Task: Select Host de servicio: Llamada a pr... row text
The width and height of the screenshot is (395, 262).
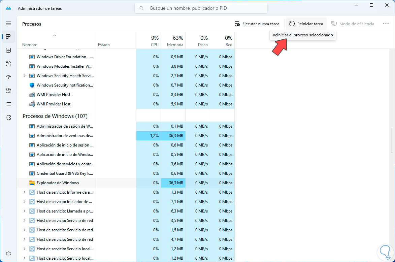Action: 65,211
